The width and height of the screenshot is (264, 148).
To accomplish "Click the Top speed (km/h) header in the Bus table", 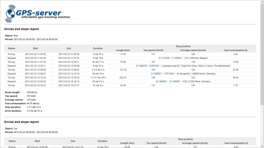I will point(153,50).
